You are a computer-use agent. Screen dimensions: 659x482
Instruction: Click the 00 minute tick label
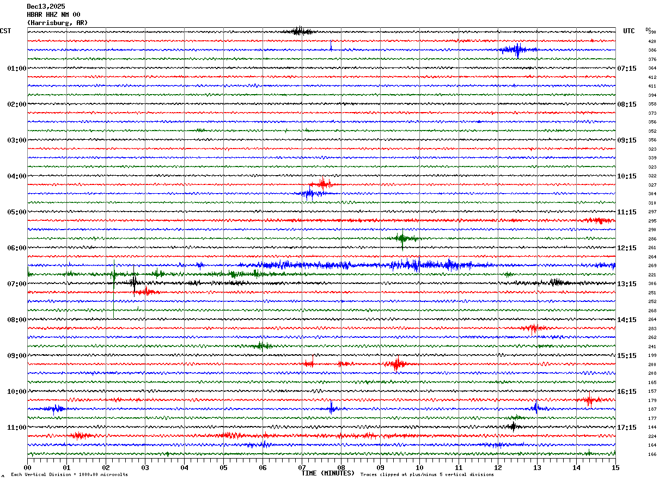click(27, 467)
